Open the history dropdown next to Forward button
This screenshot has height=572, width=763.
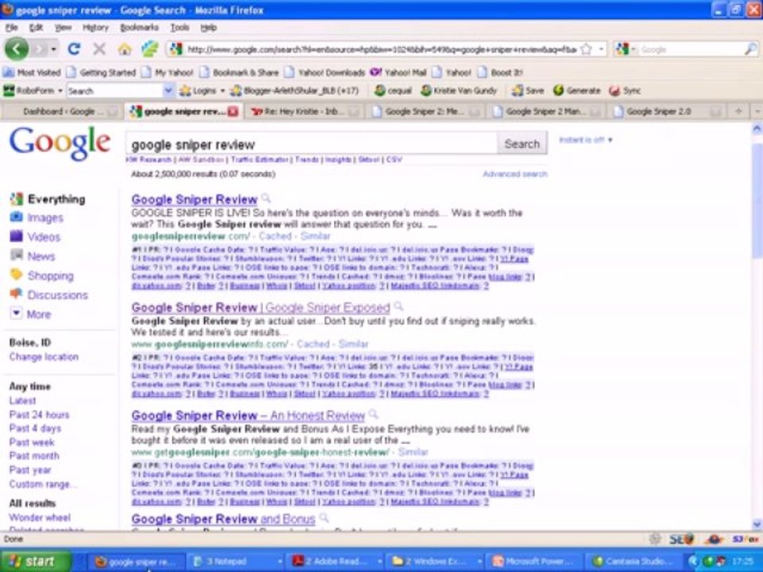[x=53, y=49]
